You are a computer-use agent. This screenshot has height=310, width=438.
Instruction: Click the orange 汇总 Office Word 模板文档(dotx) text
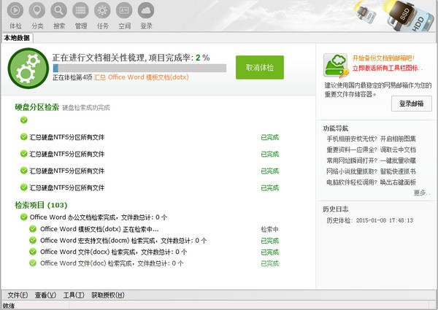tap(142, 77)
